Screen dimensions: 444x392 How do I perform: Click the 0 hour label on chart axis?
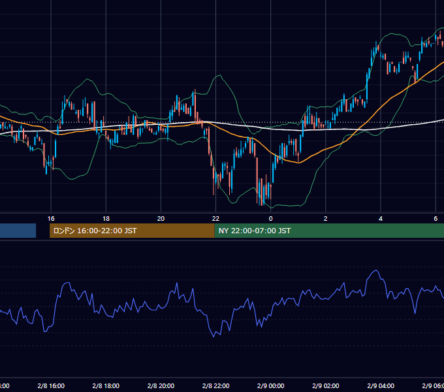tap(271, 219)
